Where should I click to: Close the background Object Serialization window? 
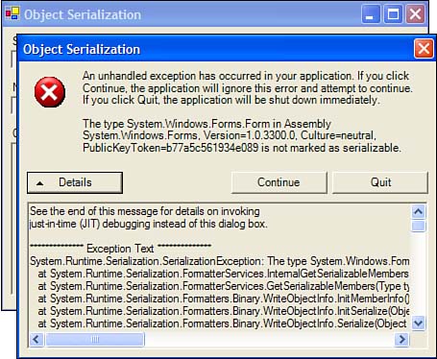(x=416, y=14)
